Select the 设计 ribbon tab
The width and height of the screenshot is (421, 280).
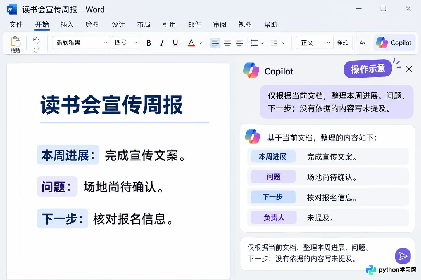click(x=118, y=24)
